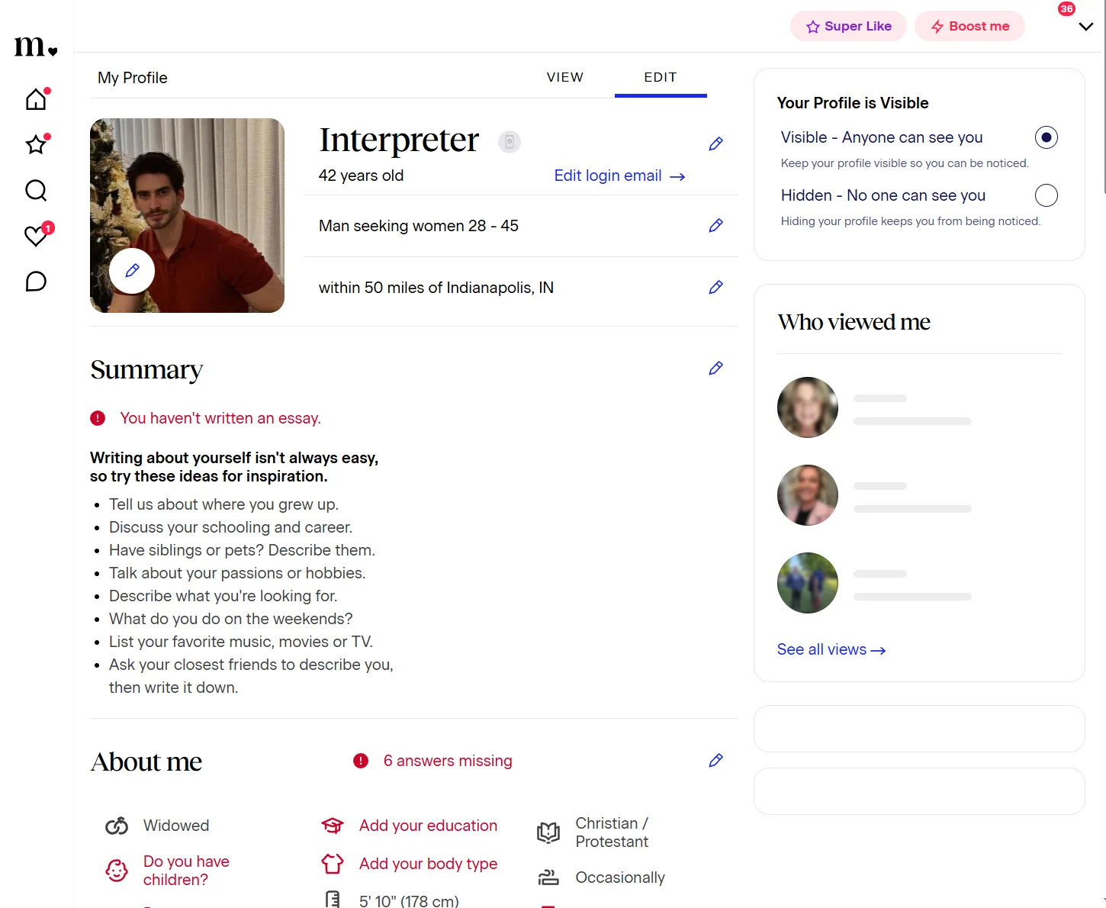
Task: Click the baby face children icon
Action: pos(117,871)
